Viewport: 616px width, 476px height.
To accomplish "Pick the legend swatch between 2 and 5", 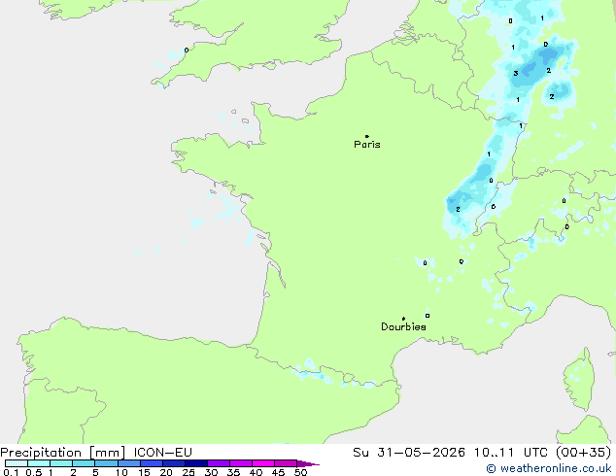I will click(x=84, y=463).
